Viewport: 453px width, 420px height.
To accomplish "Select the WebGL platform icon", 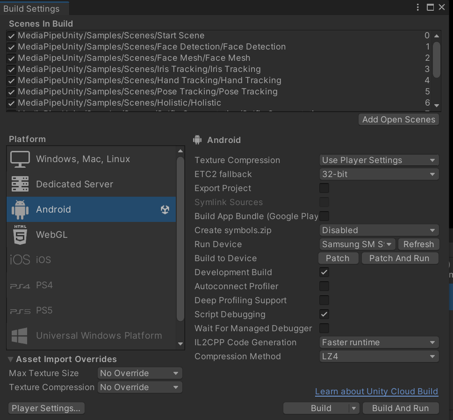I will pyautogui.click(x=19, y=235).
